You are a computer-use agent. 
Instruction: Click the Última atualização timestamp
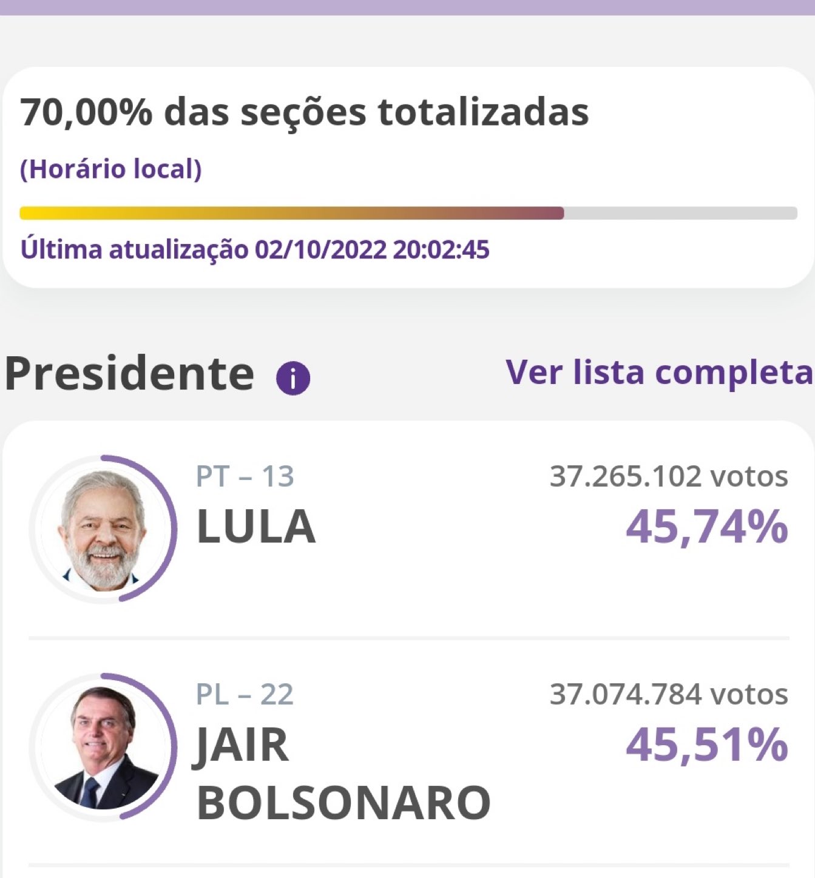pos(255,250)
